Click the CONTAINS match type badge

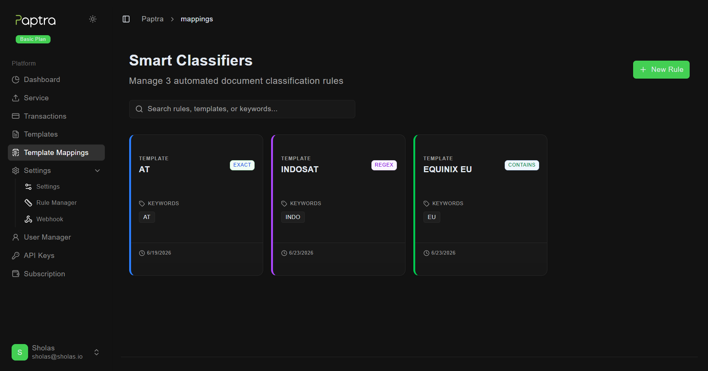(x=522, y=165)
